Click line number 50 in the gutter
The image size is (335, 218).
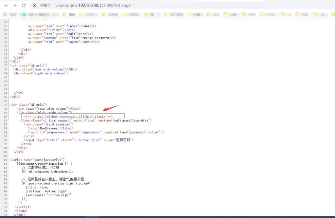point(5,117)
